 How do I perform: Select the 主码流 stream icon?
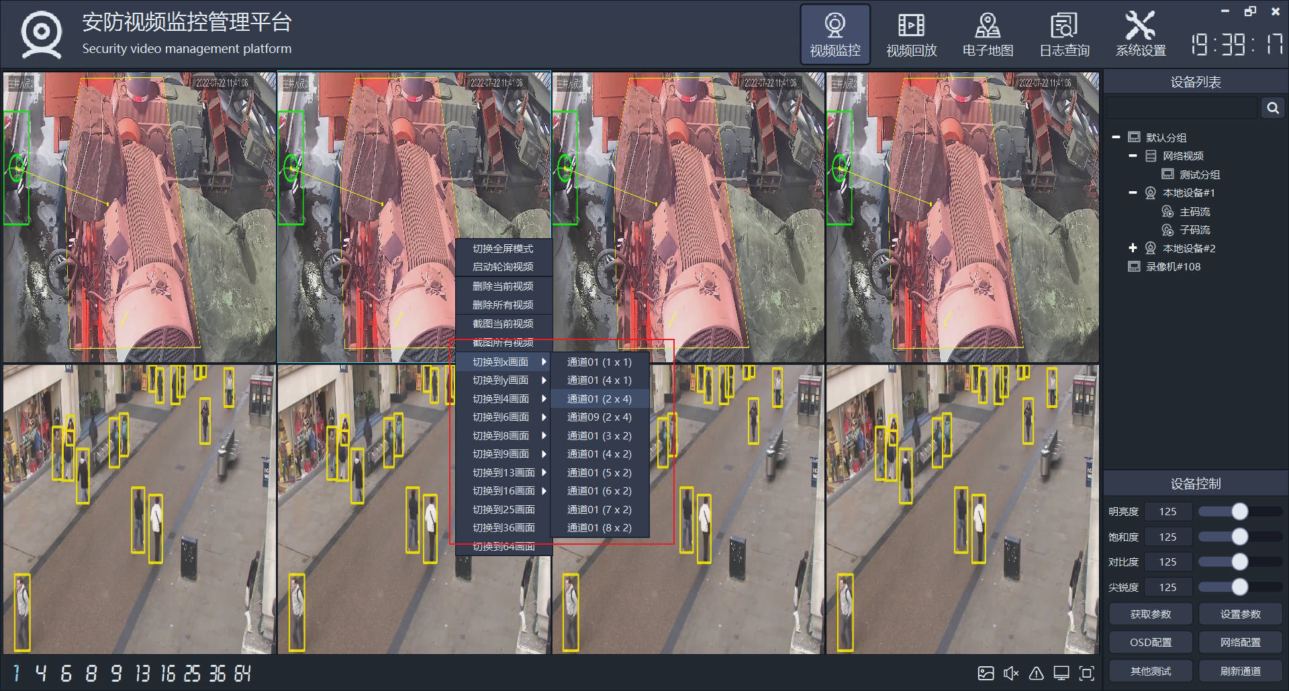pyautogui.click(x=1167, y=211)
